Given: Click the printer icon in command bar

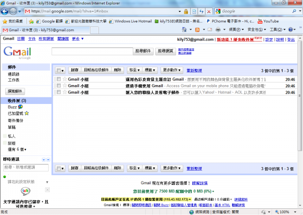Looking at the screenshot, I should coord(218,29).
